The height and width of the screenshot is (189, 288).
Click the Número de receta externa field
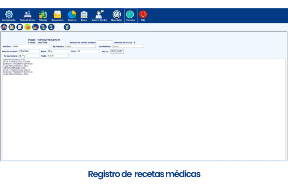pyautogui.click(x=105, y=42)
